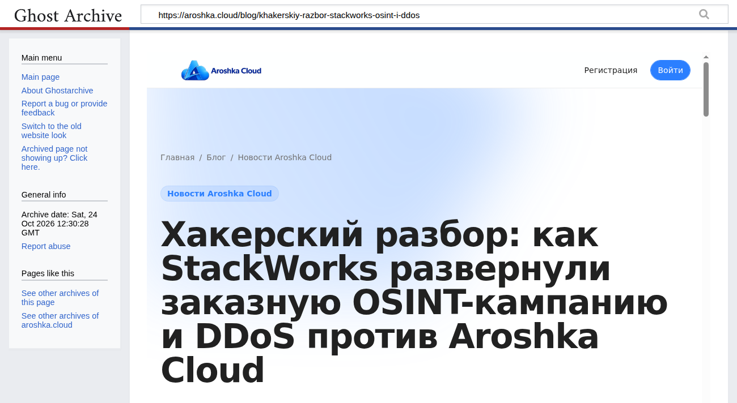
Task: See other archives of aroshka.cloud
Action: (60, 320)
